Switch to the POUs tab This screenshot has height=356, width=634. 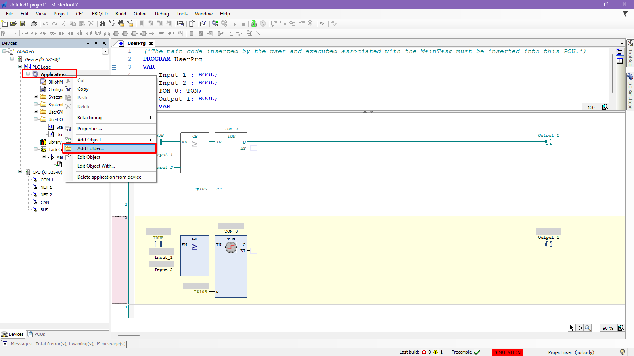pyautogui.click(x=36, y=334)
